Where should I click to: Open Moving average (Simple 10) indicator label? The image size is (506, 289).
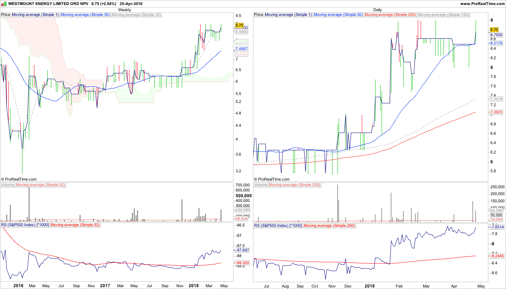[136, 15]
